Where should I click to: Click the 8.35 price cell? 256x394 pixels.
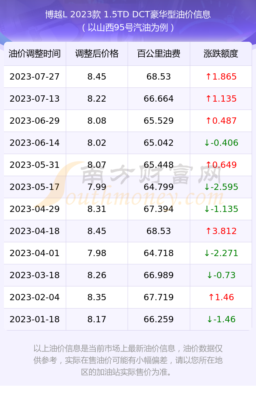point(97,297)
